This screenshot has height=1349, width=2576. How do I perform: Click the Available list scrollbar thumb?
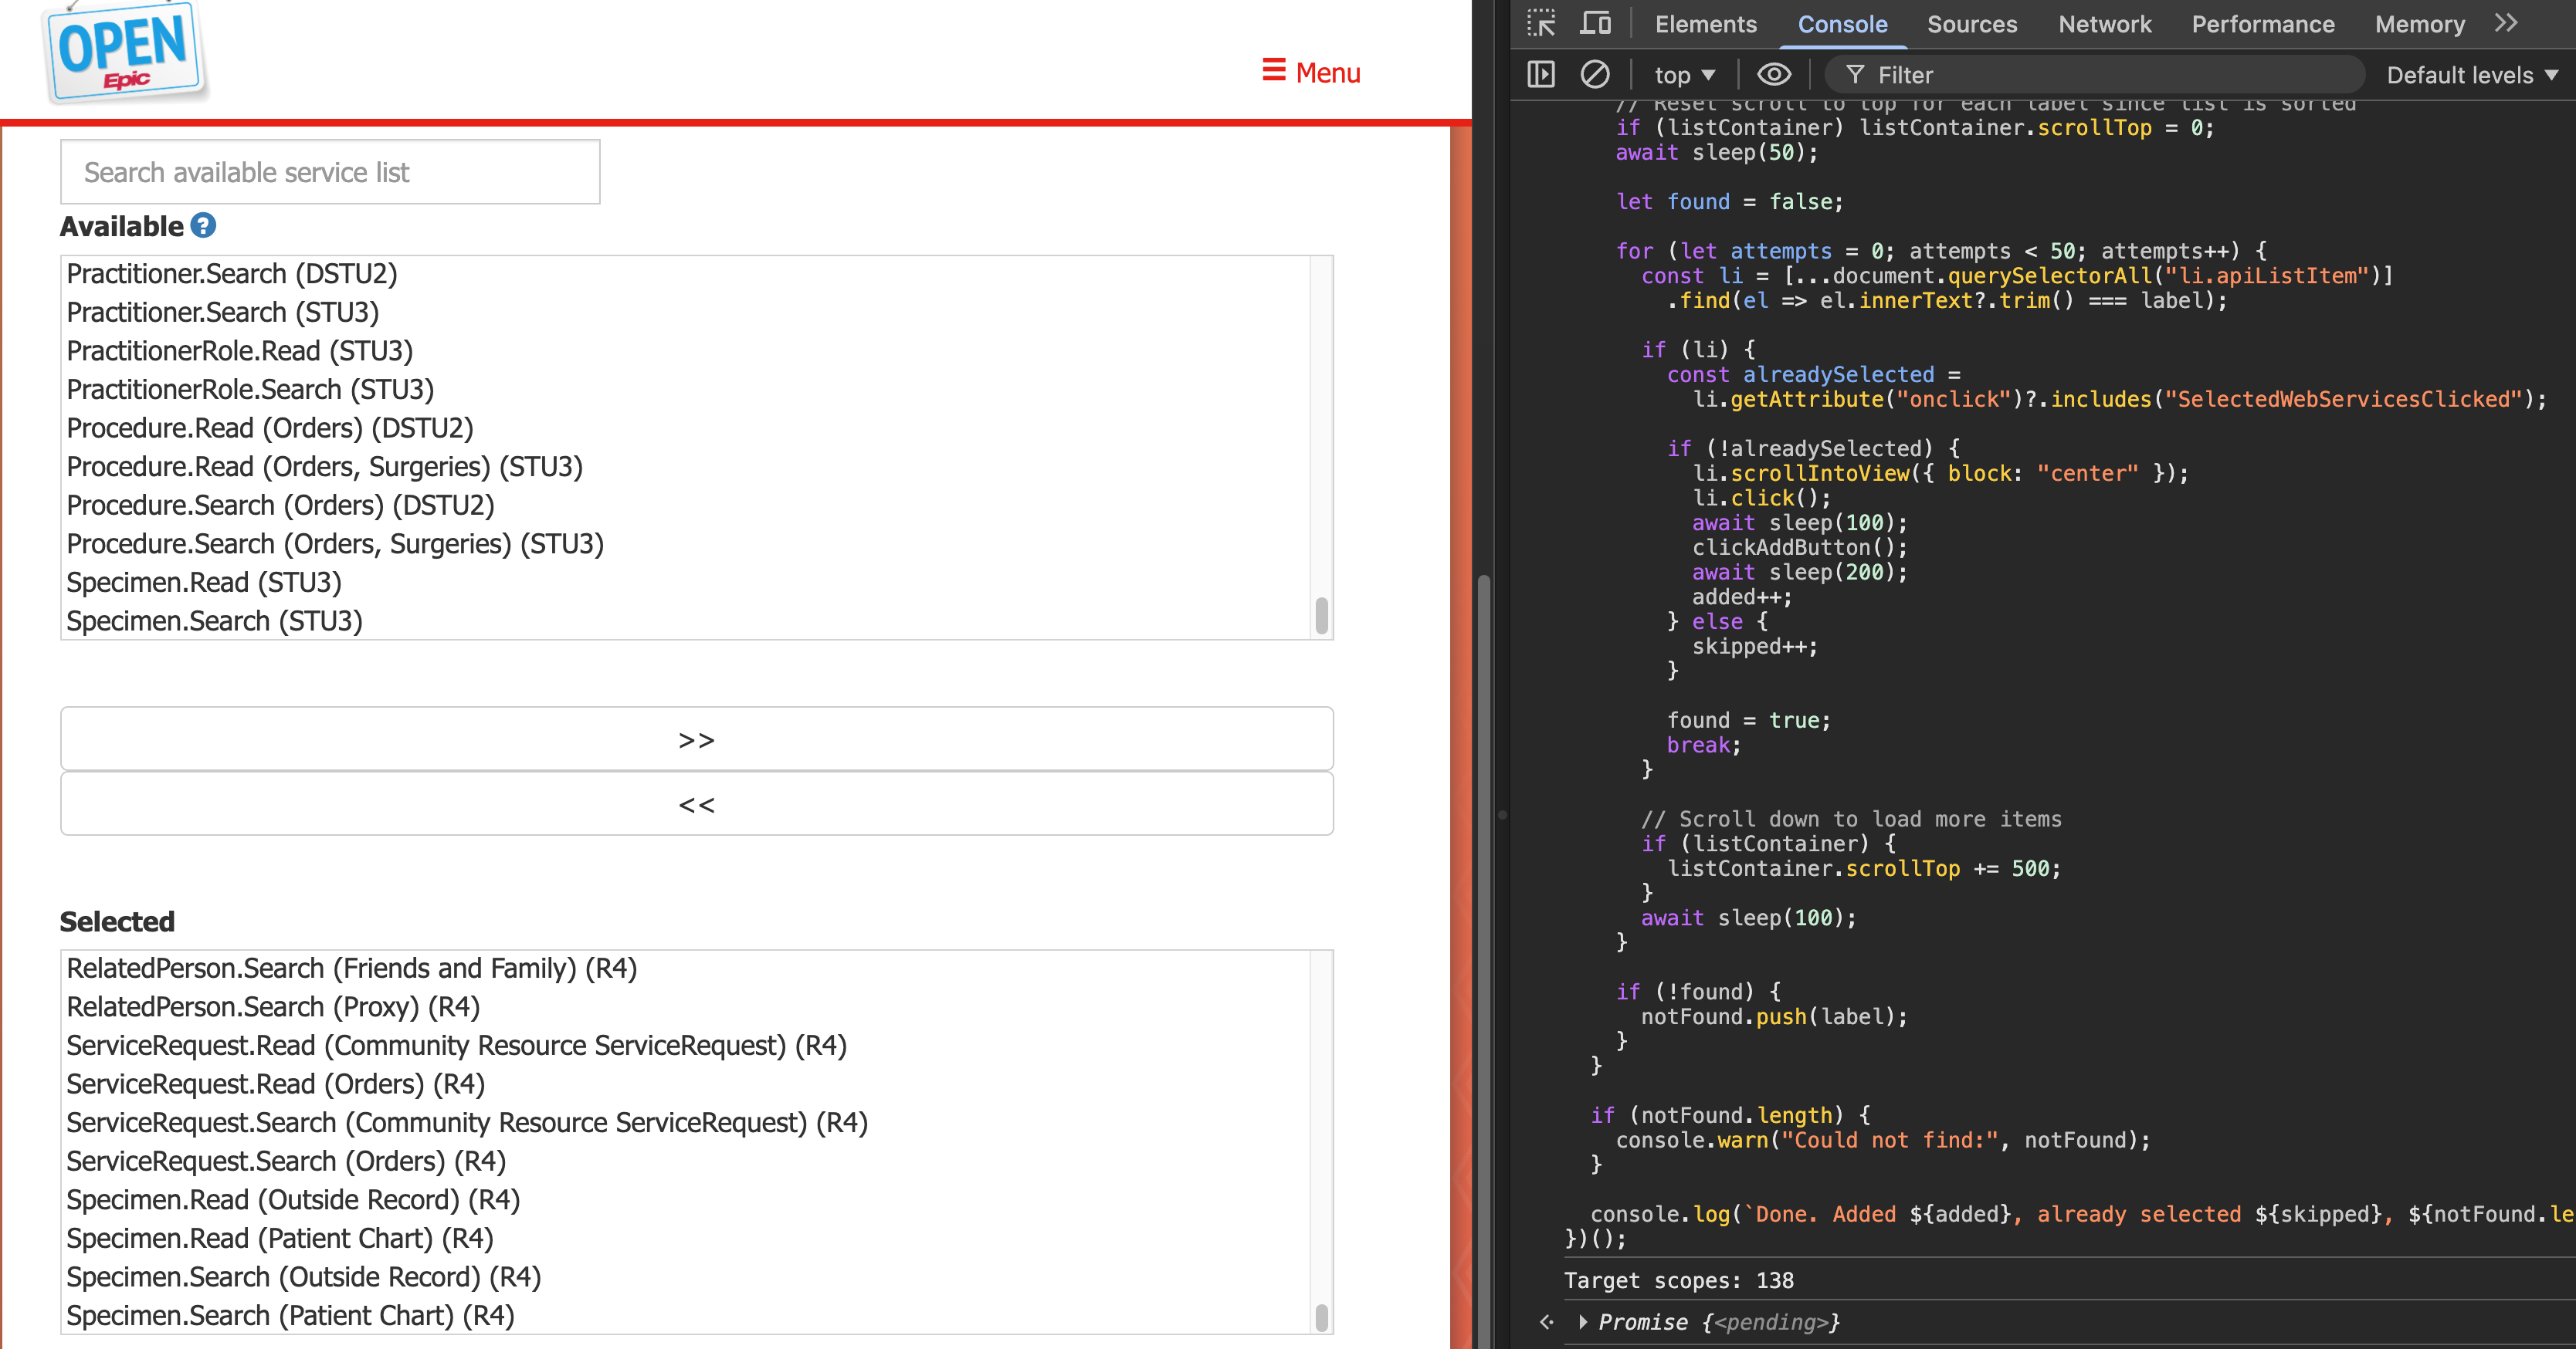click(1322, 614)
